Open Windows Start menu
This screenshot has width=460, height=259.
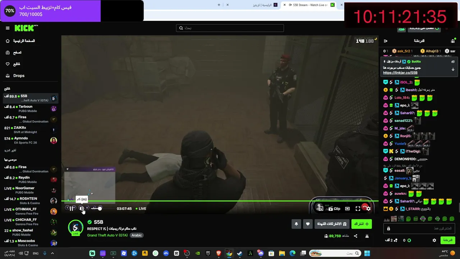click(367, 253)
